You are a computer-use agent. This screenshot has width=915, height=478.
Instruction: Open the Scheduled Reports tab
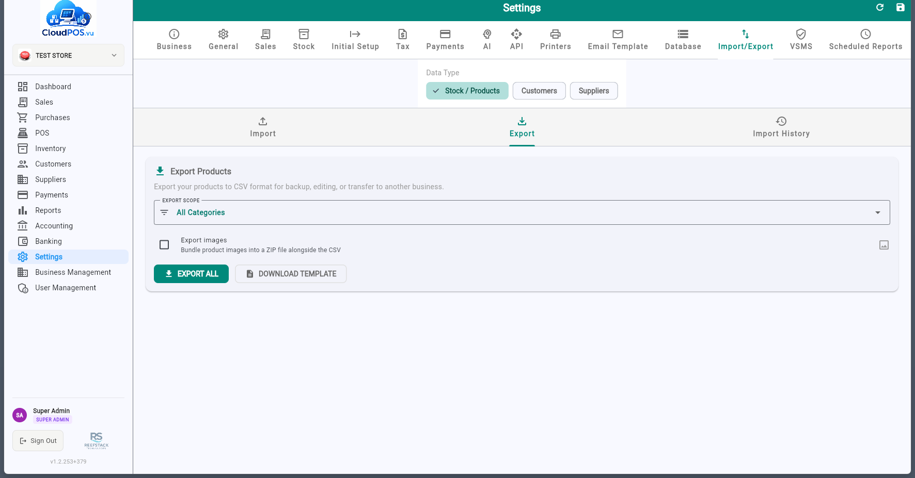click(866, 40)
